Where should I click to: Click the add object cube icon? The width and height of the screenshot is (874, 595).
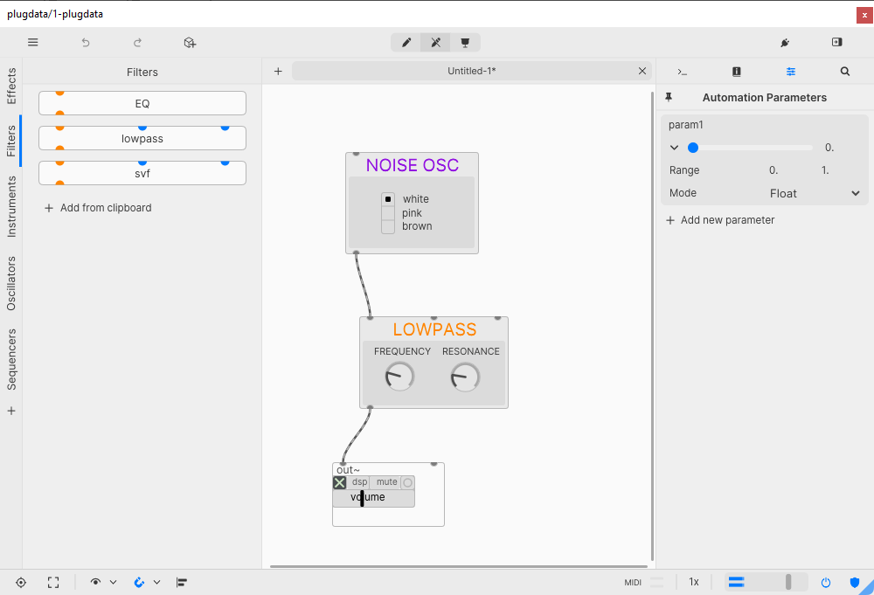(190, 42)
